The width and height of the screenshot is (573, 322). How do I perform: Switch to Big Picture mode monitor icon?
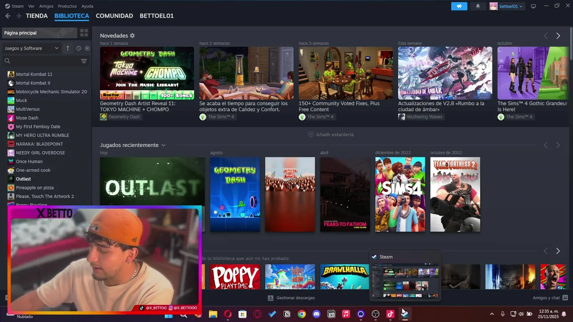click(533, 6)
